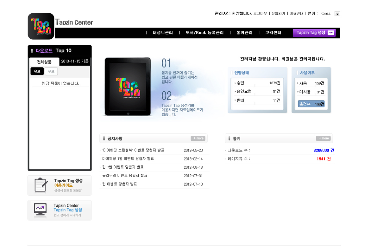Open '마이웨딩 스페셜북' 이벤트 당첨자 발표 notice
The height and width of the screenshot is (252, 371).
pyautogui.click(x=133, y=150)
